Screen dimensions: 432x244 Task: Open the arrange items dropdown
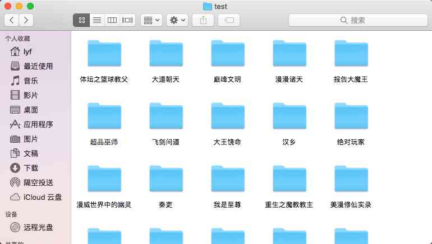[151, 20]
